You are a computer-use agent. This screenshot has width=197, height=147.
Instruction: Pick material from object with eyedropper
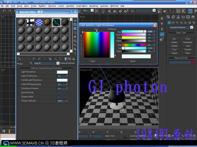tap(31, 63)
